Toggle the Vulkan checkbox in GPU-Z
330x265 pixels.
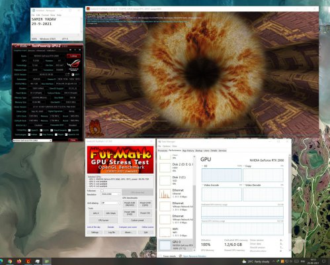click(x=29, y=134)
